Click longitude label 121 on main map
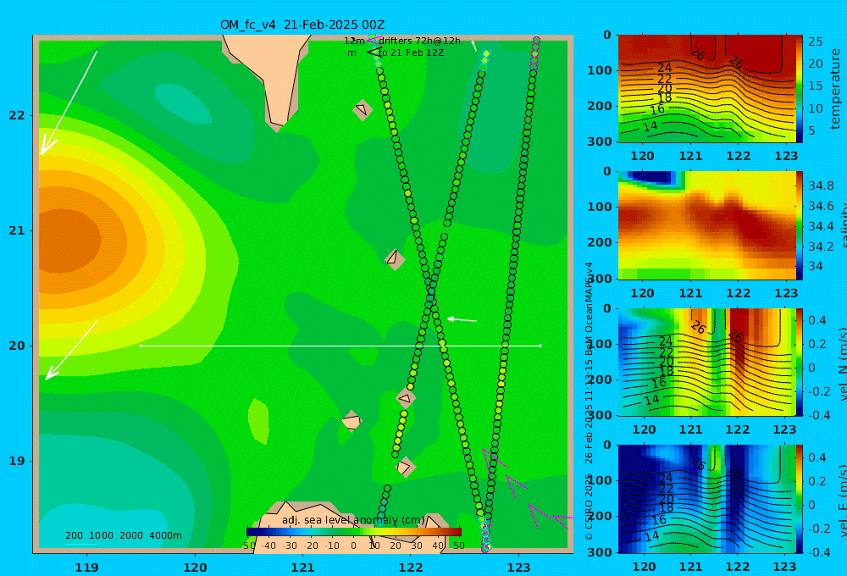The height and width of the screenshot is (576, 847). point(302,568)
